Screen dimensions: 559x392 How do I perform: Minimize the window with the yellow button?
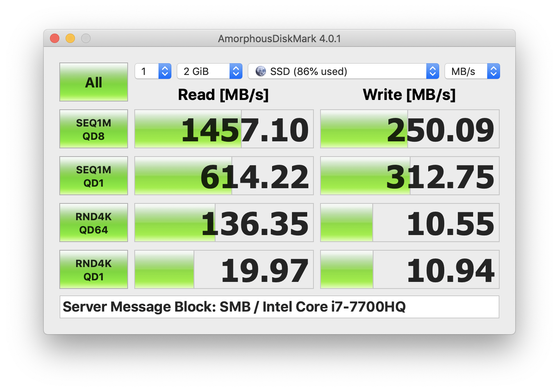pyautogui.click(x=70, y=38)
